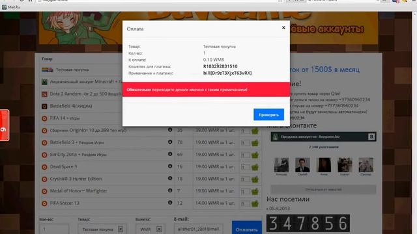The height and width of the screenshot is (234, 417).
Task: Click the Medal of Honor Warfighter name
Action: 78,190
